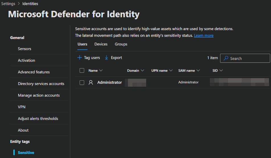Switch to the Groups tab

click(x=121, y=44)
